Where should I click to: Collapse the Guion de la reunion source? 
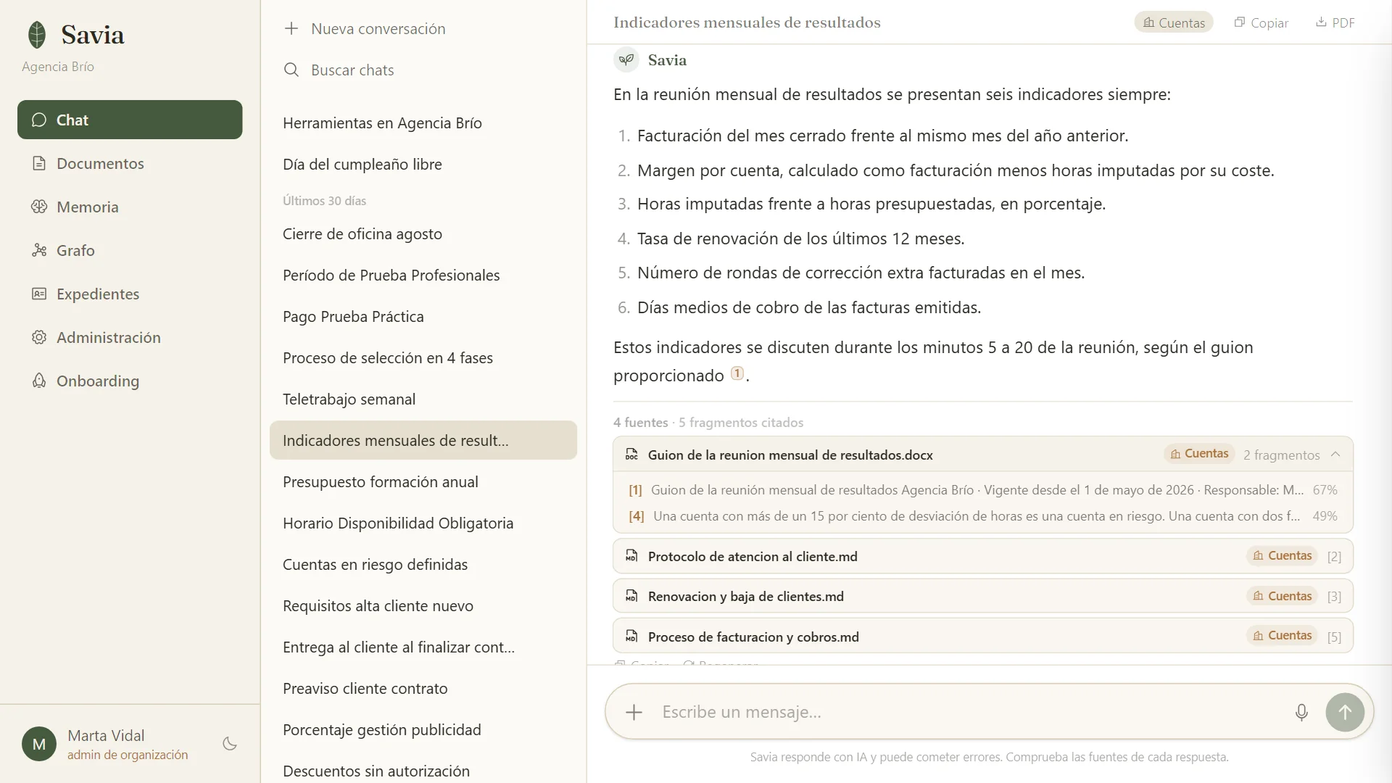(1335, 455)
